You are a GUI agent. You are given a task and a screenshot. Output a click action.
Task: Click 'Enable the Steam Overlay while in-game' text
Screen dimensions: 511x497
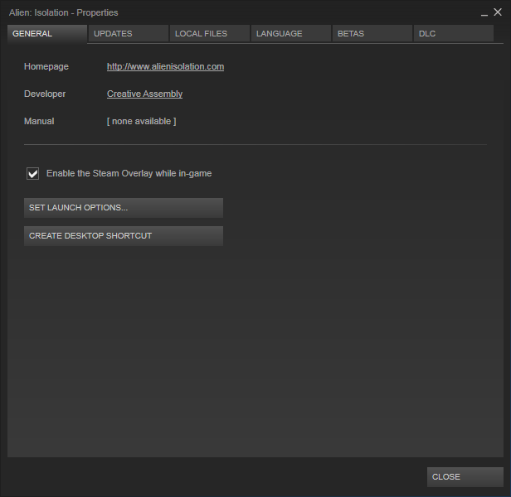pyautogui.click(x=129, y=173)
